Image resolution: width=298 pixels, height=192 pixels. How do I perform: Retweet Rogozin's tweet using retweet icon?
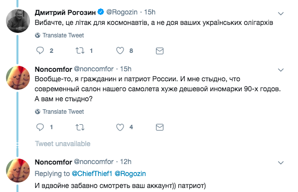click(x=80, y=51)
